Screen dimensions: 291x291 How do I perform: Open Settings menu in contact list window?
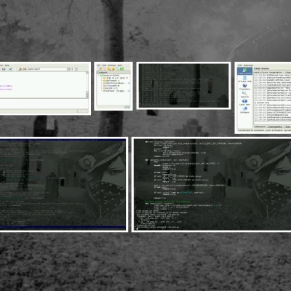tap(112, 65)
